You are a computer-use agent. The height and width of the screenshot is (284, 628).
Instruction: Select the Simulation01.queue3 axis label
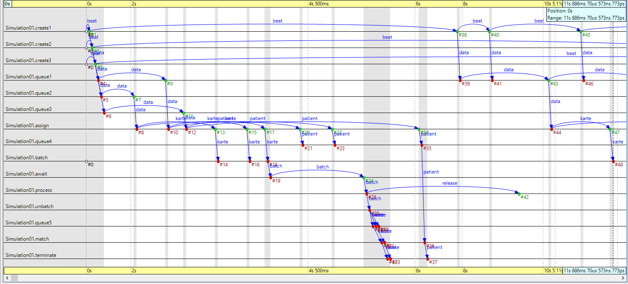[28, 109]
